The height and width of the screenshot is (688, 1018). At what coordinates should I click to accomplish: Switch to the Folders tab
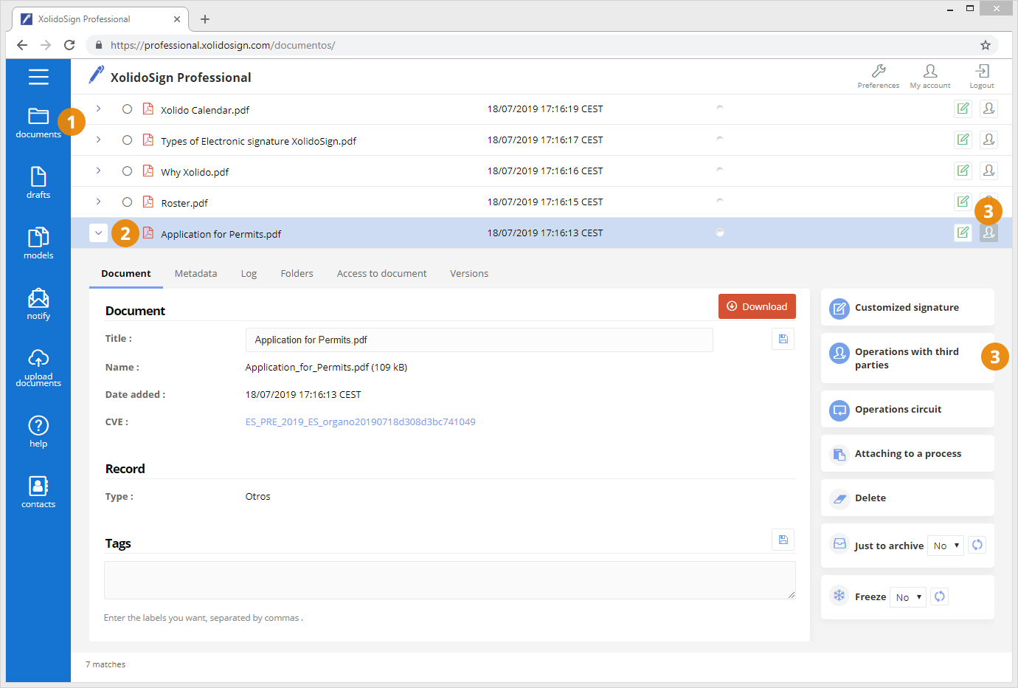coord(297,274)
